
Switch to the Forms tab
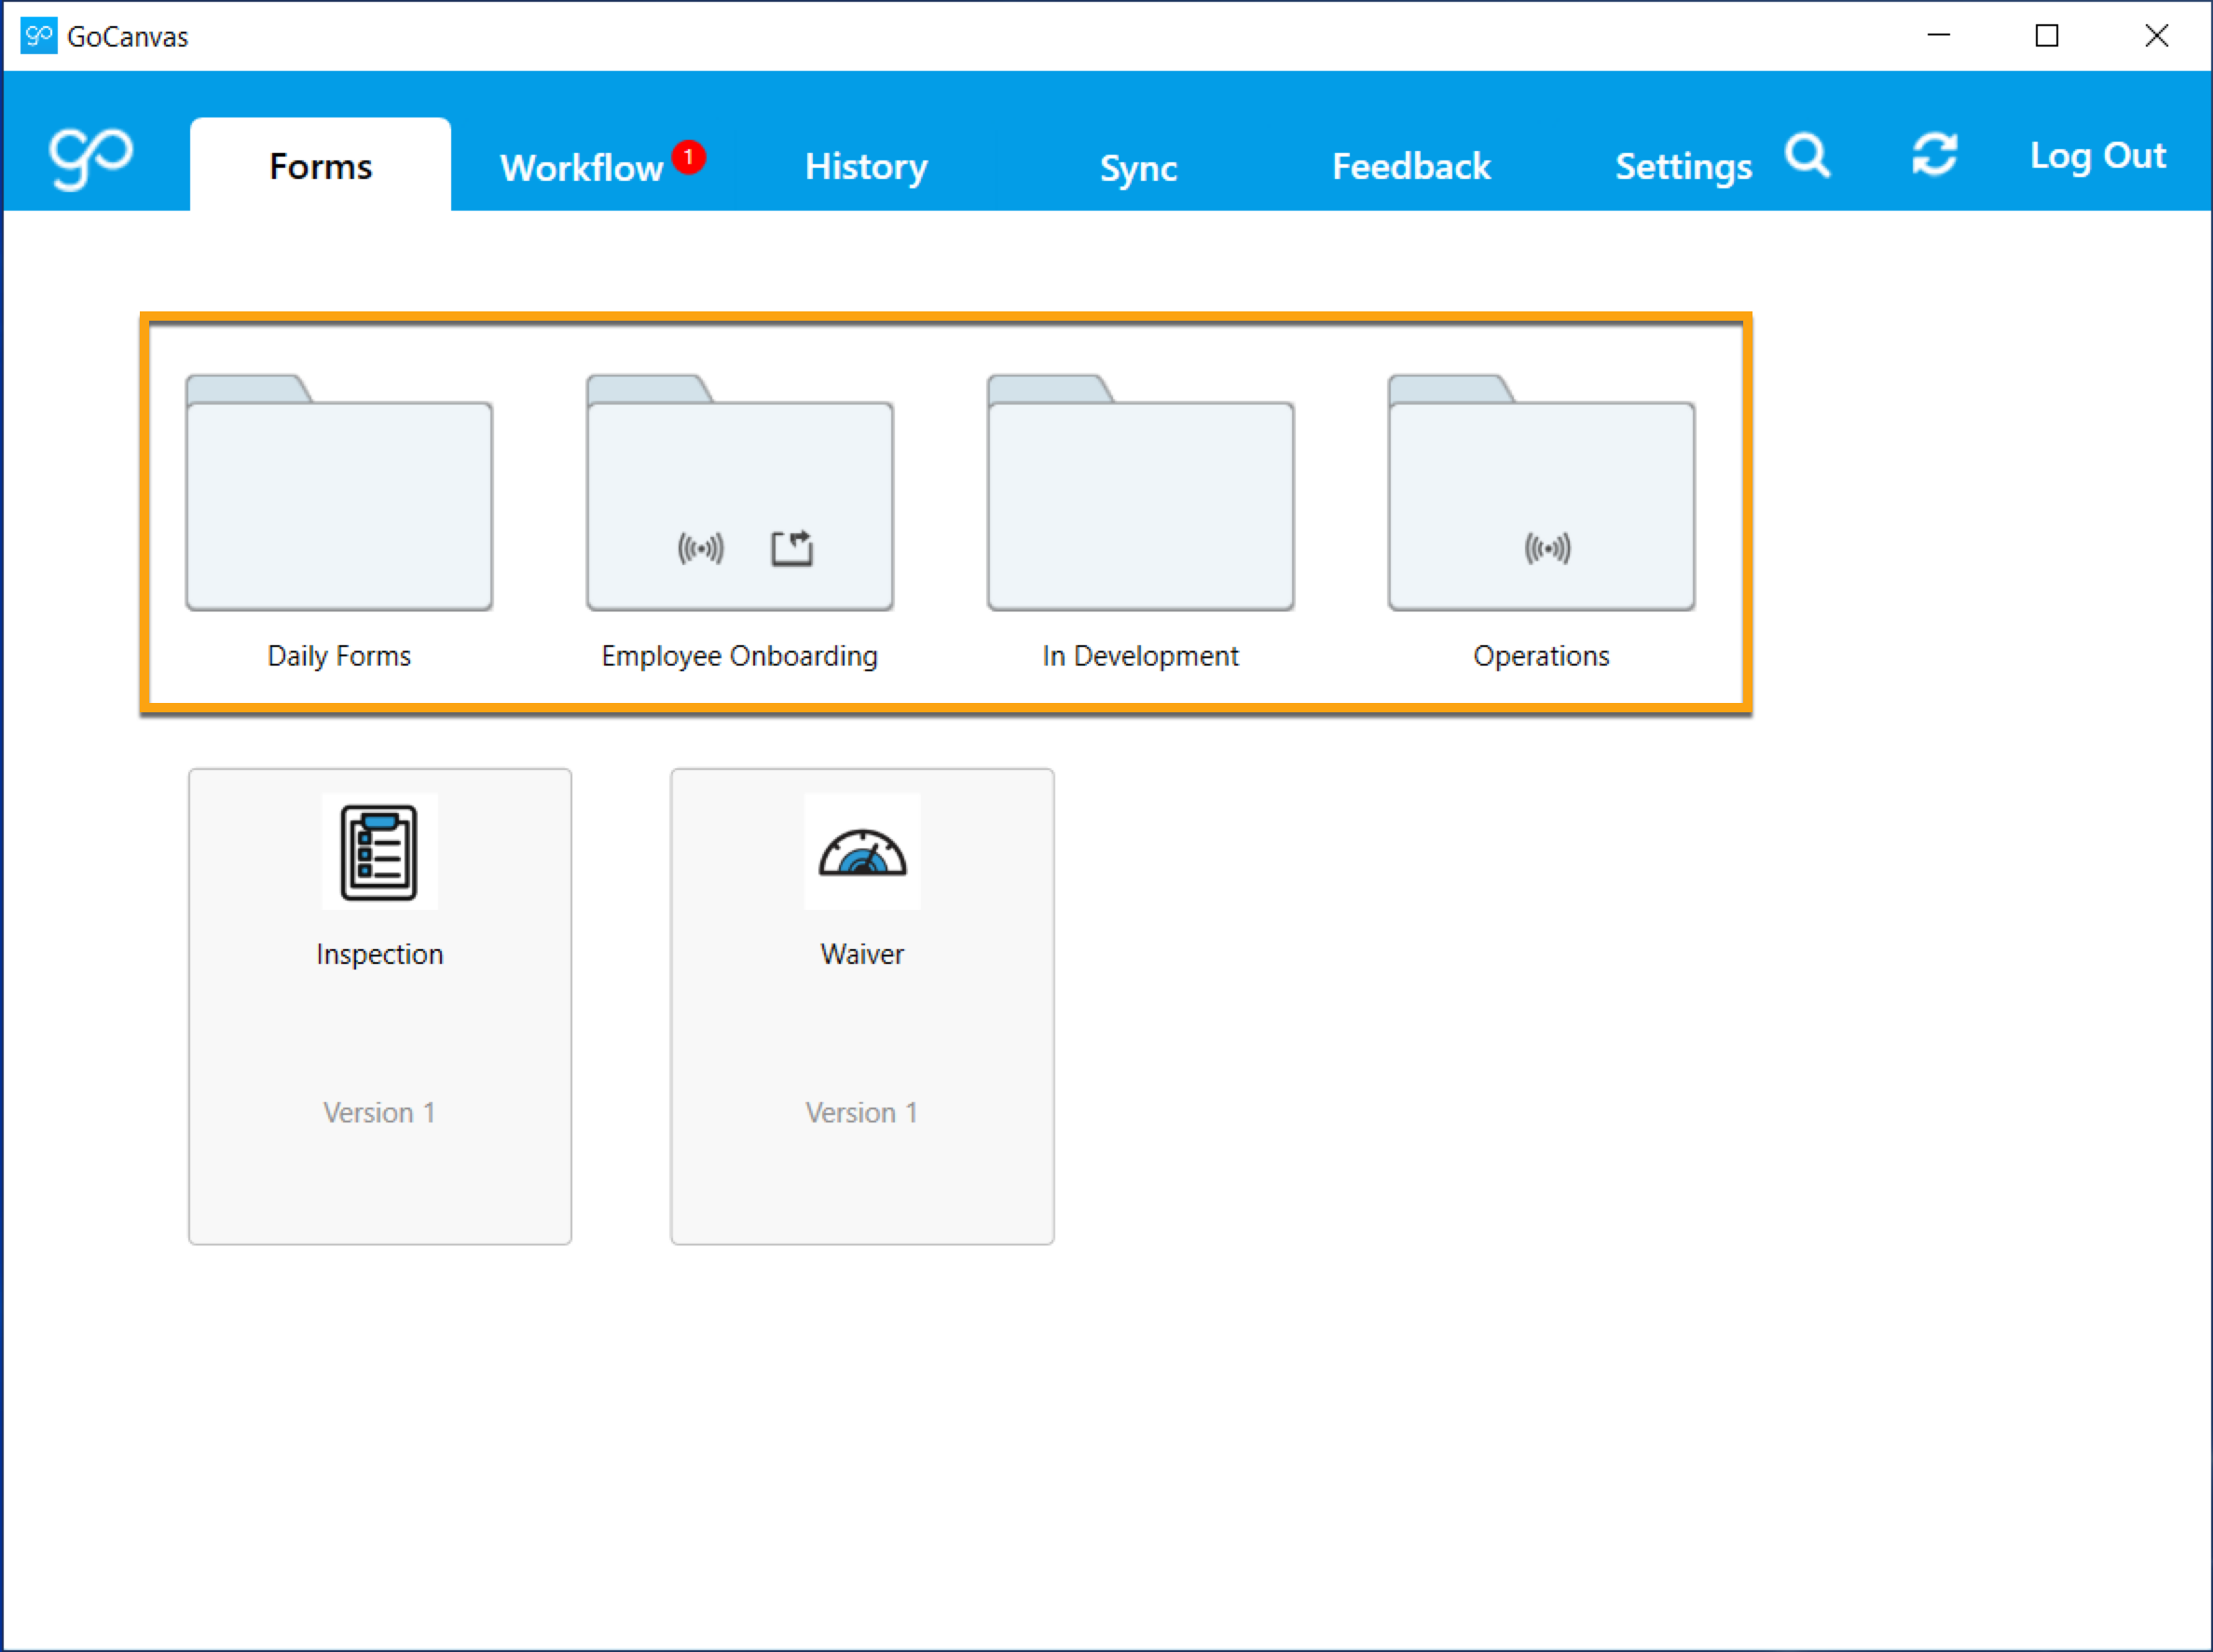(320, 165)
